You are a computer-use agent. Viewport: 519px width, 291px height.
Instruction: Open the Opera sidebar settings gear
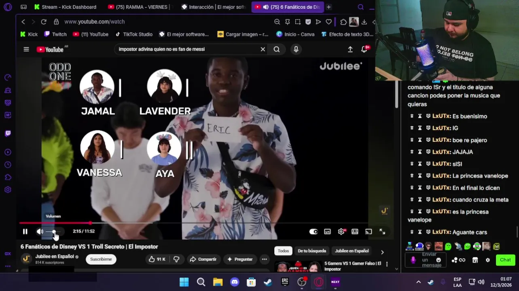pyautogui.click(x=8, y=190)
